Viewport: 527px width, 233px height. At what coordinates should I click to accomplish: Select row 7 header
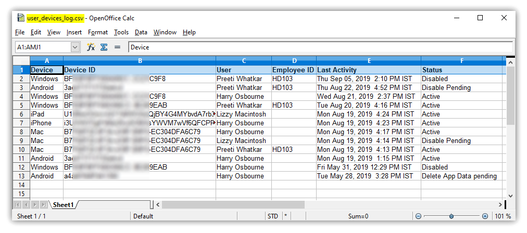21,123
